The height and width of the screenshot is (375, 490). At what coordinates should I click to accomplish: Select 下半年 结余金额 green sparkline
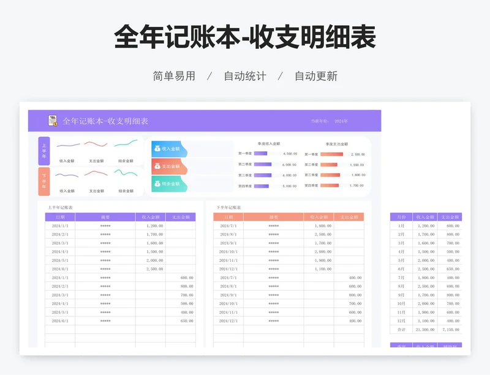point(126,173)
